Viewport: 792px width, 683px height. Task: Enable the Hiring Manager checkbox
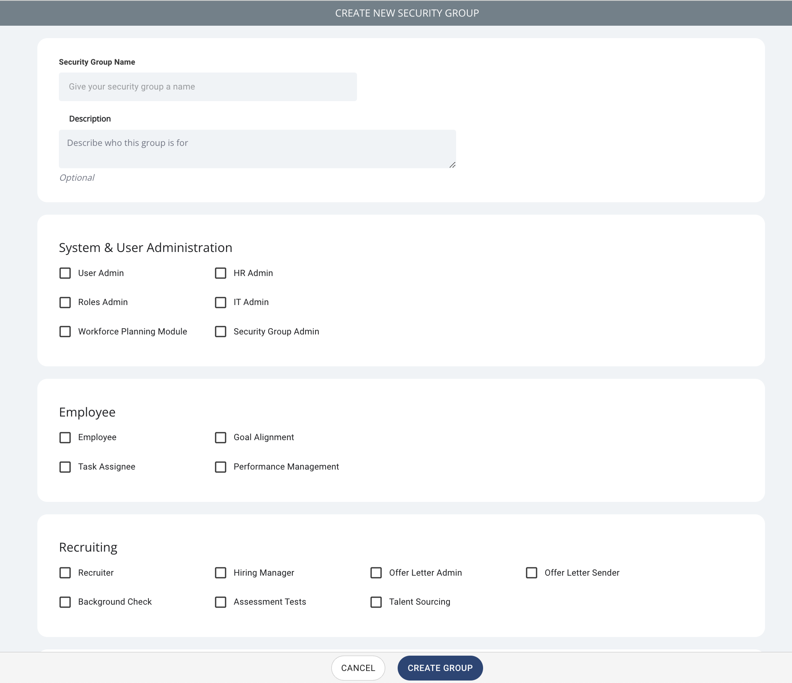coord(221,573)
